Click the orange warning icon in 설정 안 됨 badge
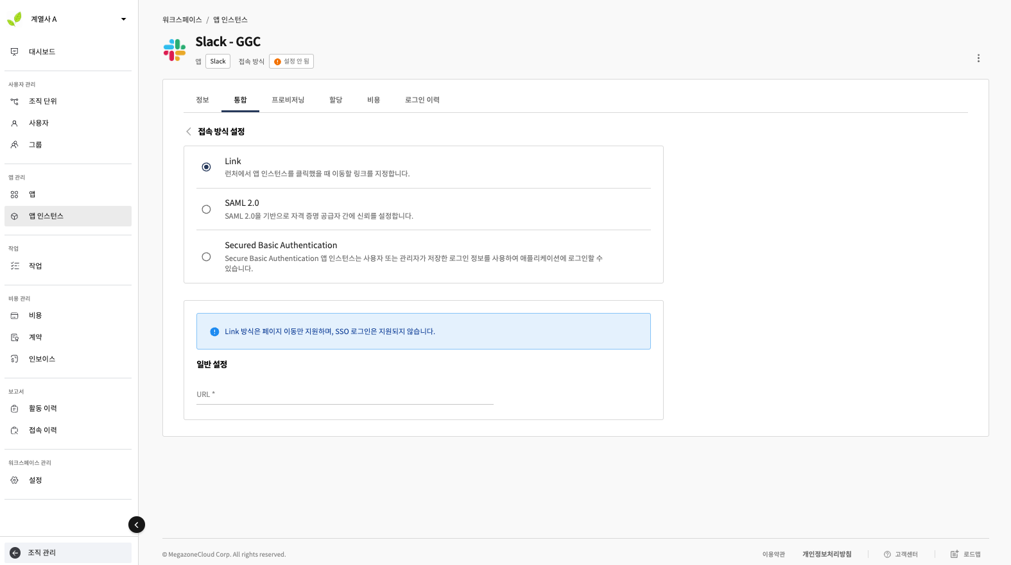The image size is (1011, 565). tap(277, 62)
